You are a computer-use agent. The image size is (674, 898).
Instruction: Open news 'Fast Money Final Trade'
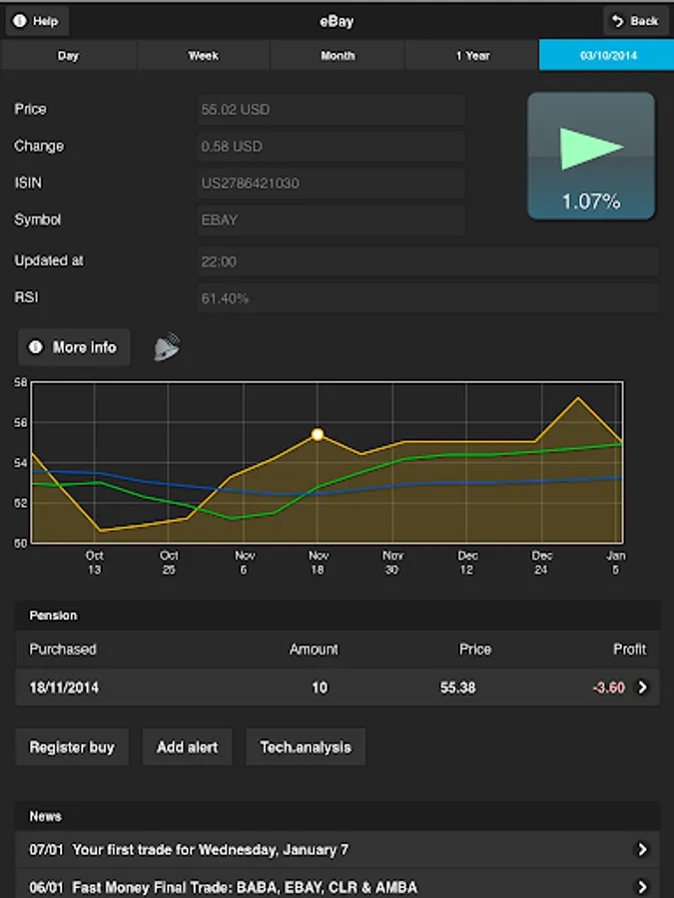337,885
